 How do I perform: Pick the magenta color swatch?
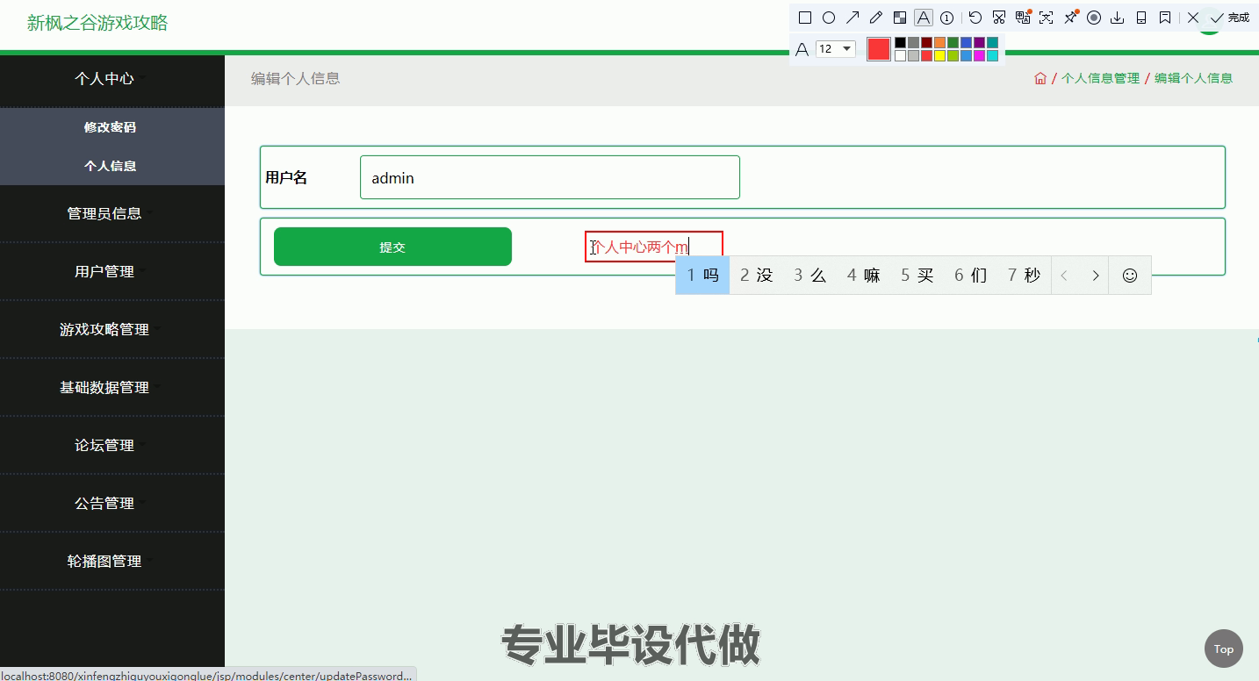[x=979, y=56]
